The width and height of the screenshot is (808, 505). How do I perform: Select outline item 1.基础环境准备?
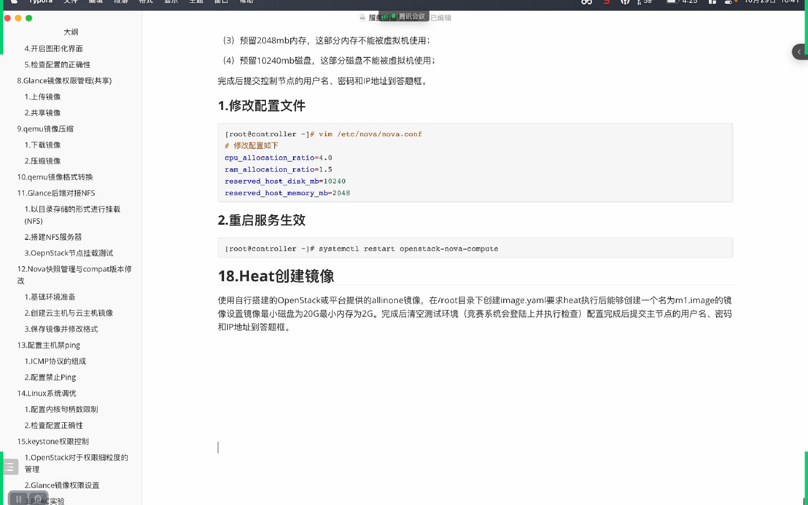coord(50,297)
